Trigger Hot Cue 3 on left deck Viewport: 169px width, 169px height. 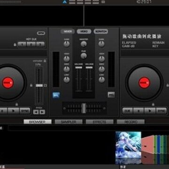click(x=40, y=45)
